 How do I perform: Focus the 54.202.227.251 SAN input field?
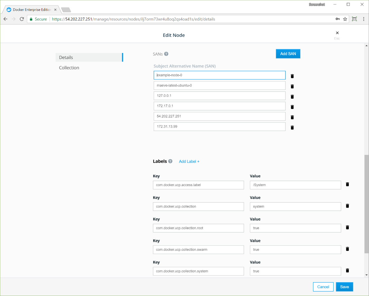pyautogui.click(x=219, y=116)
